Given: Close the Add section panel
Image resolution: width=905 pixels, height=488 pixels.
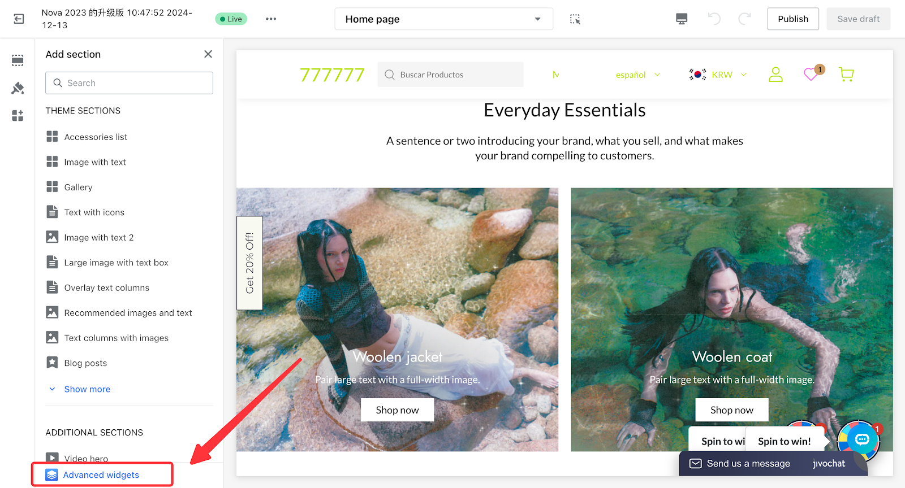Looking at the screenshot, I should pos(208,54).
